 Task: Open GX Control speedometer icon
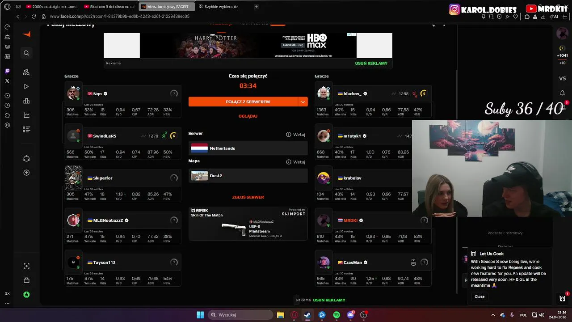(7, 27)
